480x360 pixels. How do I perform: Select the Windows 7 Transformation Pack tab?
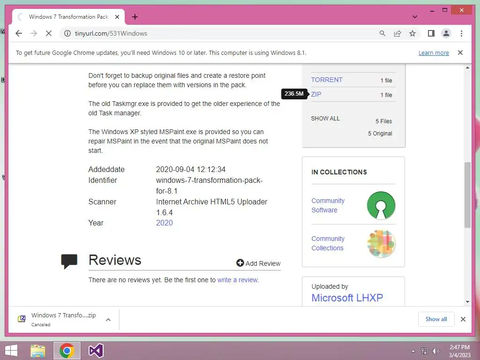[x=68, y=17]
